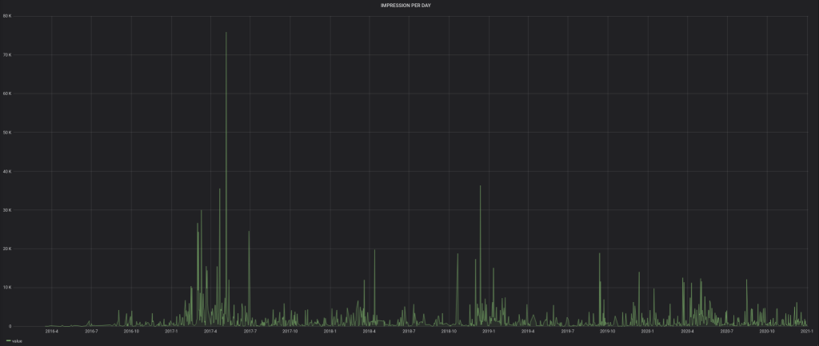Click the 2017-1 x-axis date label
Image resolution: width=819 pixels, height=346 pixels.
tap(171, 331)
